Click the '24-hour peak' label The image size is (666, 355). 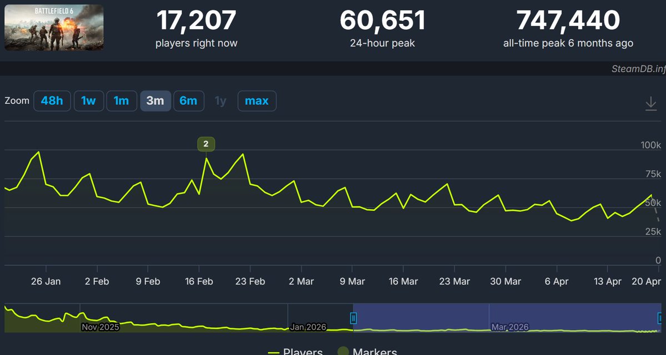click(x=382, y=43)
